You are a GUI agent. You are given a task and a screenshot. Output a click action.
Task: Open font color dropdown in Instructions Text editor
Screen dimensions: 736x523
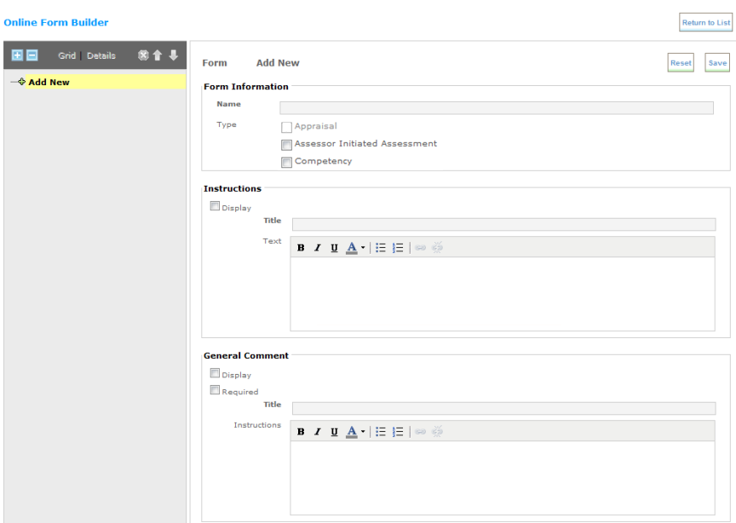pyautogui.click(x=363, y=247)
